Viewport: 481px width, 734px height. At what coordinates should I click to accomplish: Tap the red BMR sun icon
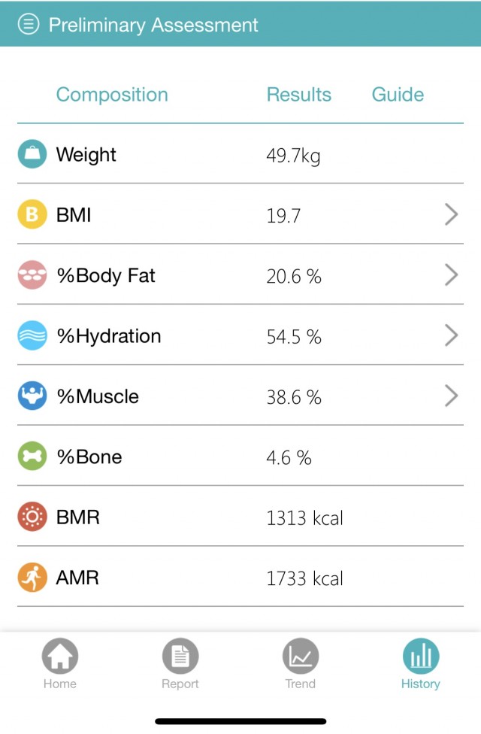(x=32, y=517)
